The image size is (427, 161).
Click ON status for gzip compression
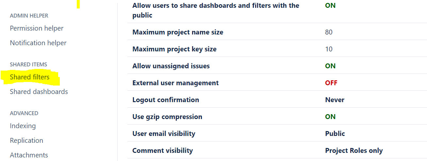(x=330, y=117)
